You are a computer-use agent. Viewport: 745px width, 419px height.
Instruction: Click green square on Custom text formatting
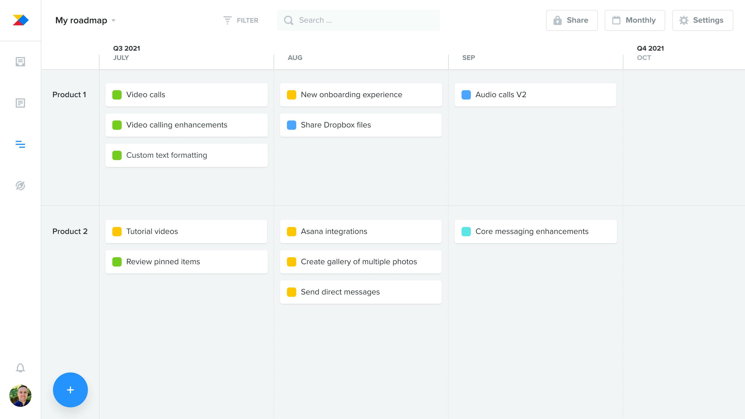click(x=117, y=155)
